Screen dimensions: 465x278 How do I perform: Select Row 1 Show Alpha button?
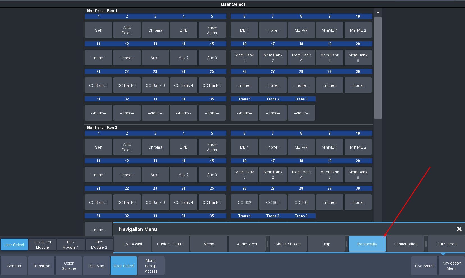pos(212,30)
